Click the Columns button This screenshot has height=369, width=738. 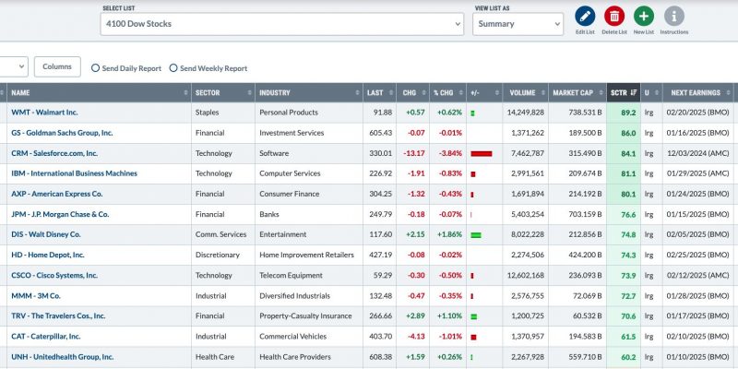(x=57, y=66)
